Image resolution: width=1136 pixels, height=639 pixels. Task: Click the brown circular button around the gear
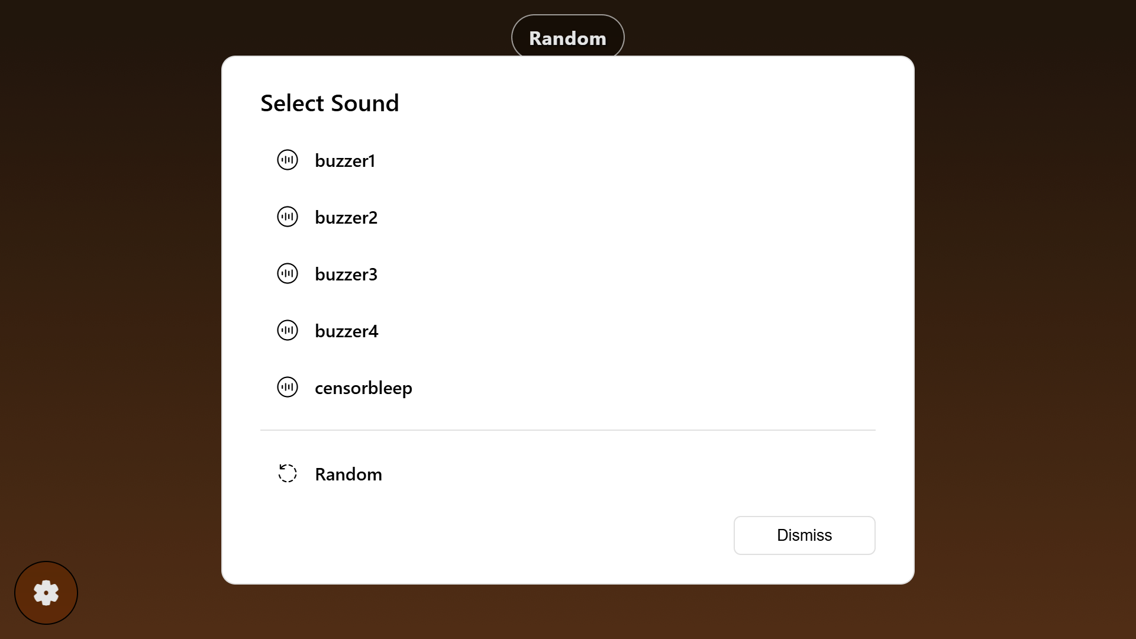coord(46,593)
